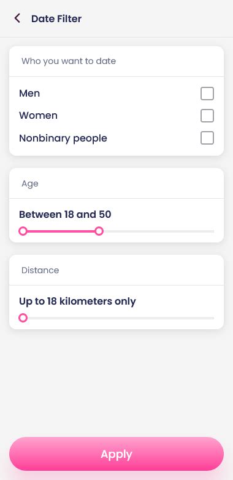Click 'Up to 18 kilometers only' text
Image resolution: width=233 pixels, height=480 pixels.
pos(77,301)
